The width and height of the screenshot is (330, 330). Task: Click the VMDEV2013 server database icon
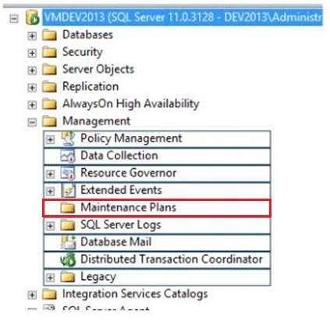click(33, 18)
